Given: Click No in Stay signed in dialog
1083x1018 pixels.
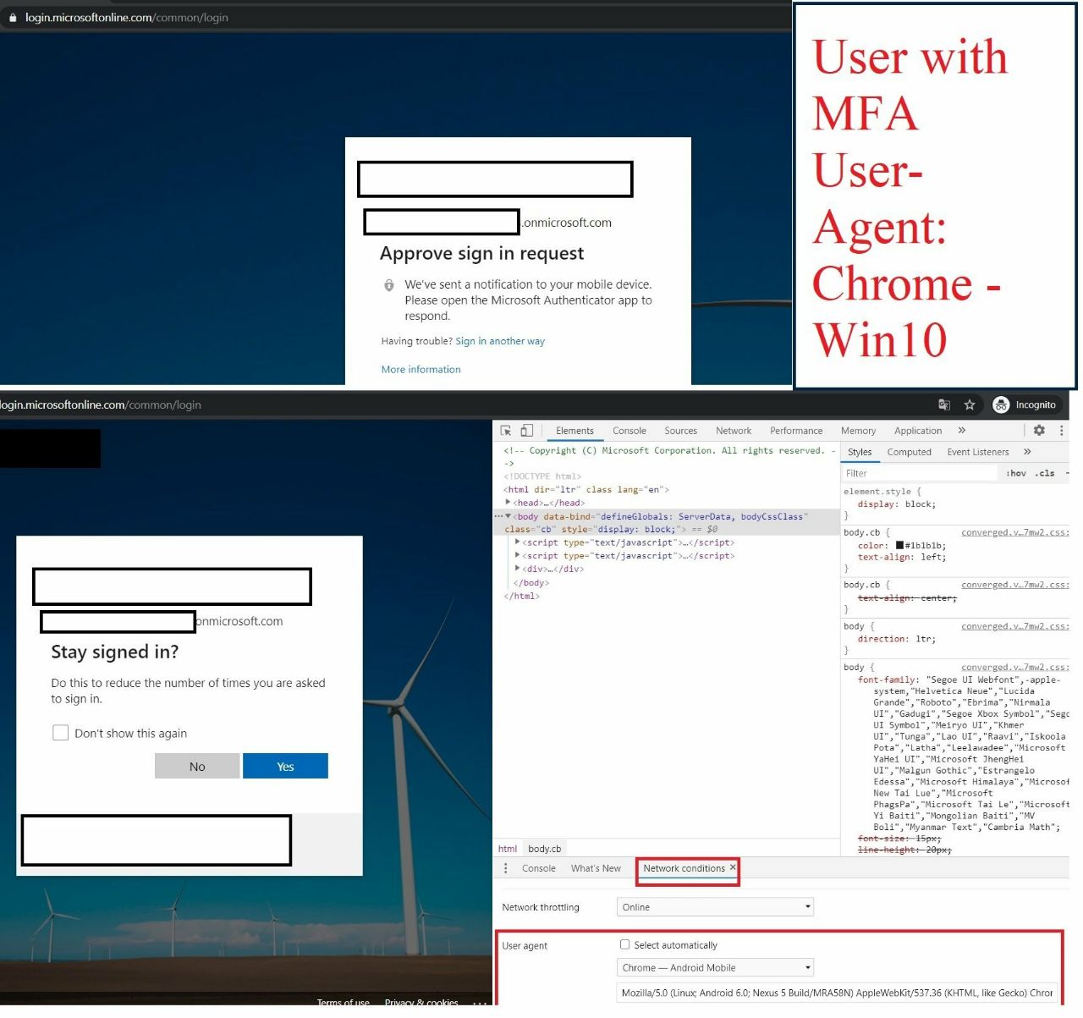Looking at the screenshot, I should click(x=197, y=767).
